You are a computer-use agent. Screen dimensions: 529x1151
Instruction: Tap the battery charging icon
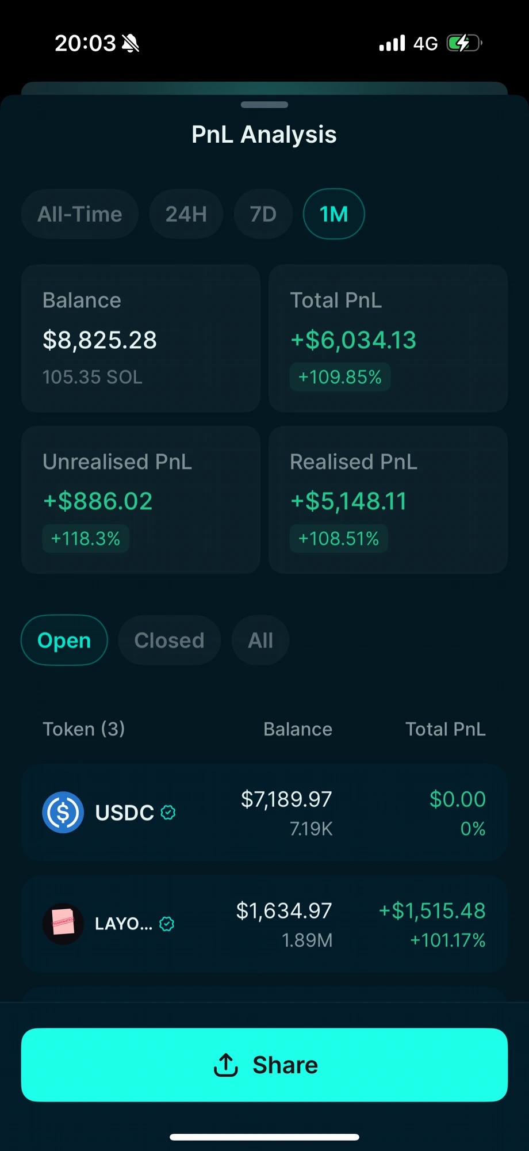[464, 43]
